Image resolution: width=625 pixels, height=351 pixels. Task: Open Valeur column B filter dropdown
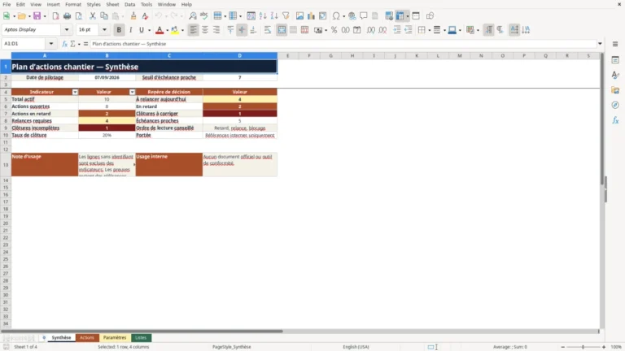(x=133, y=92)
